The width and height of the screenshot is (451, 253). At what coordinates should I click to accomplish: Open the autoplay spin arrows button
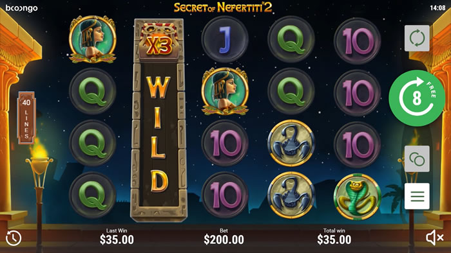click(x=417, y=38)
